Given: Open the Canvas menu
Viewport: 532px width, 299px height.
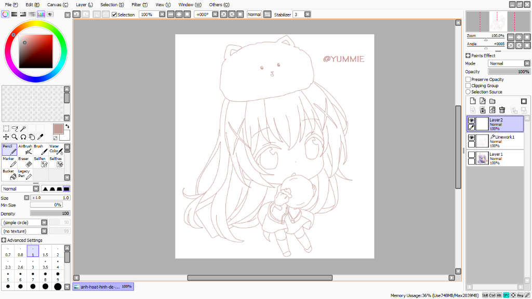Looking at the screenshot, I should 57,5.
